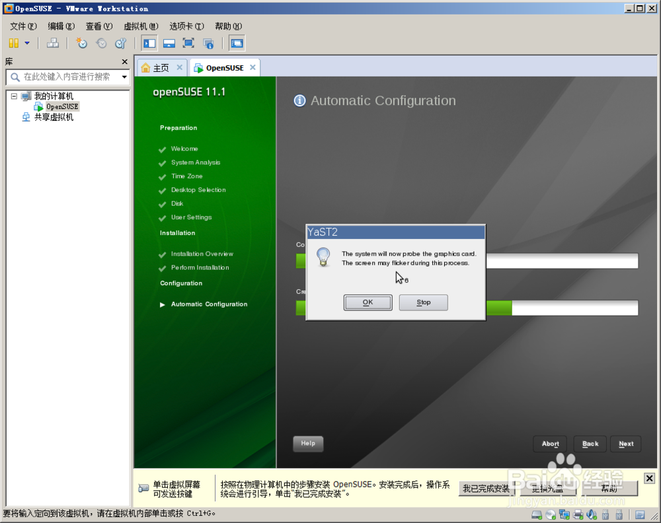
Task: Click the revert to snapshot icon
Action: click(101, 43)
